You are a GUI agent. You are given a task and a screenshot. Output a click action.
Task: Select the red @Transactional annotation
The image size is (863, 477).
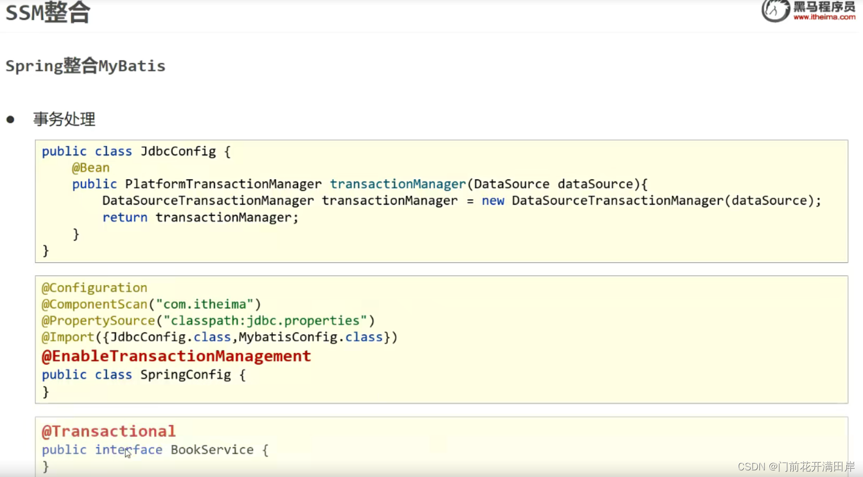tap(109, 431)
